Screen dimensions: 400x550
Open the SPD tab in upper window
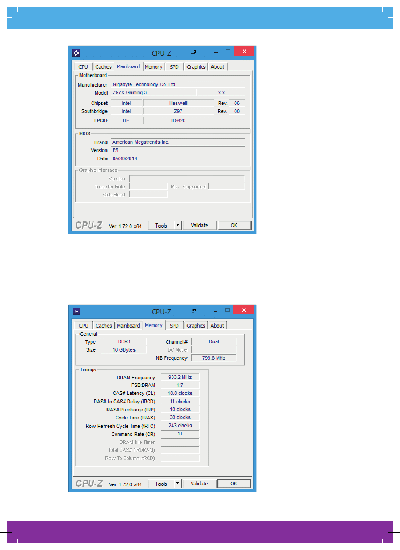click(174, 67)
